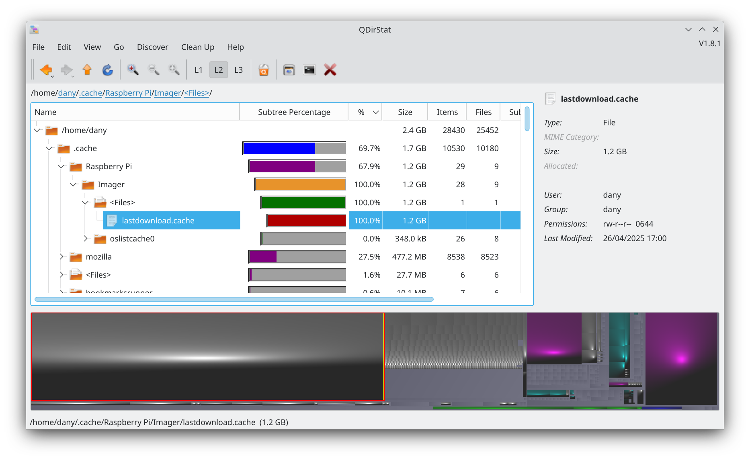Sort by the % column header
750x460 pixels.
click(365, 112)
